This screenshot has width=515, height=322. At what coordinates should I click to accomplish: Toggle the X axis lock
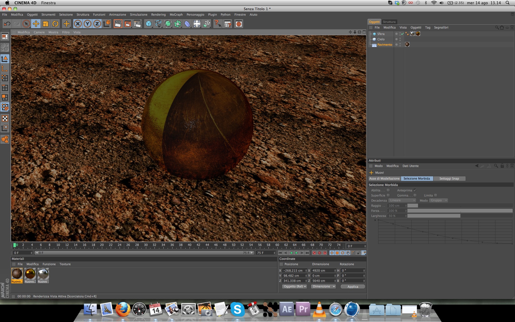[78, 24]
